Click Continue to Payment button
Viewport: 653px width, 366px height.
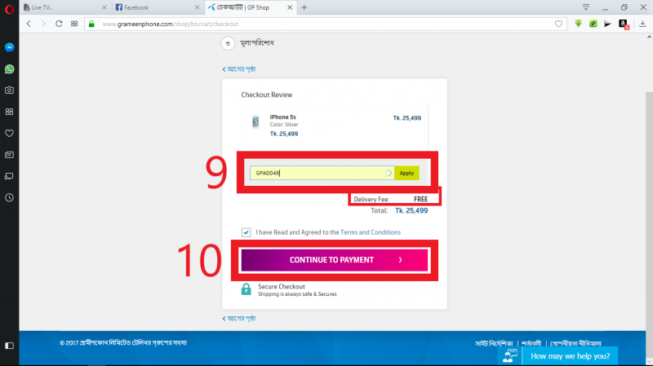(335, 260)
